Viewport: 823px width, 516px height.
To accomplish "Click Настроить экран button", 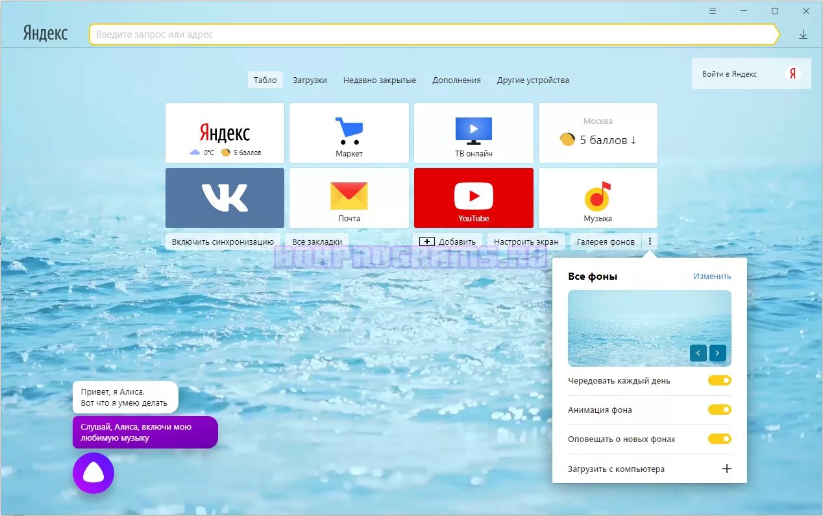I will tap(526, 241).
